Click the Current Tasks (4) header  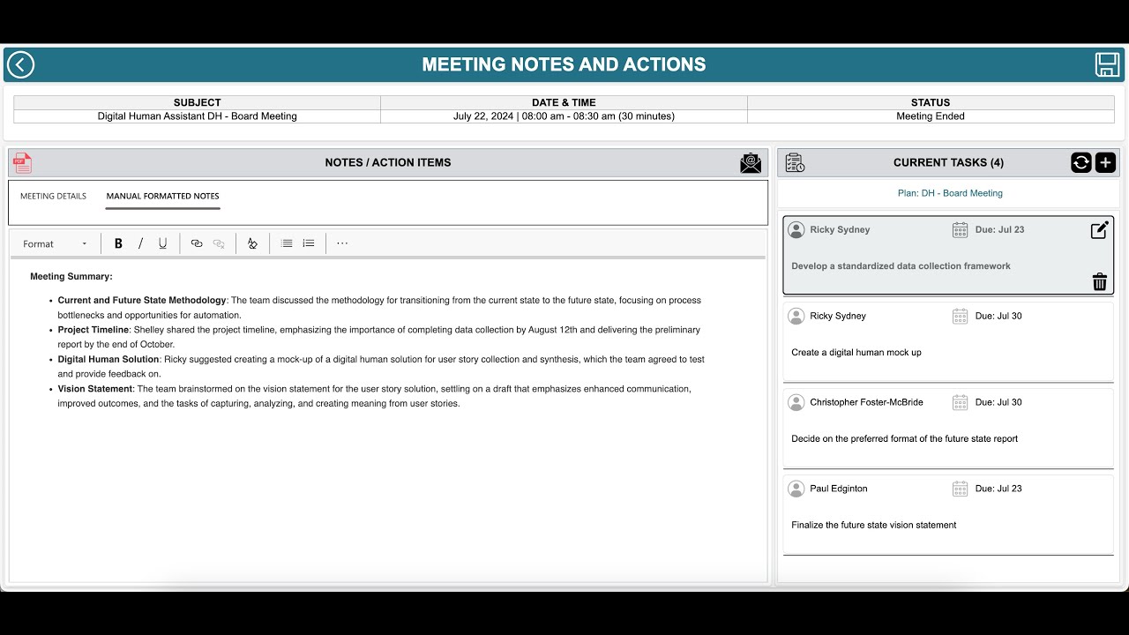point(948,162)
